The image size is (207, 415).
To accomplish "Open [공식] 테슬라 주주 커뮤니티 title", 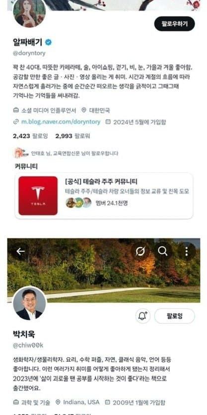I will 101,182.
